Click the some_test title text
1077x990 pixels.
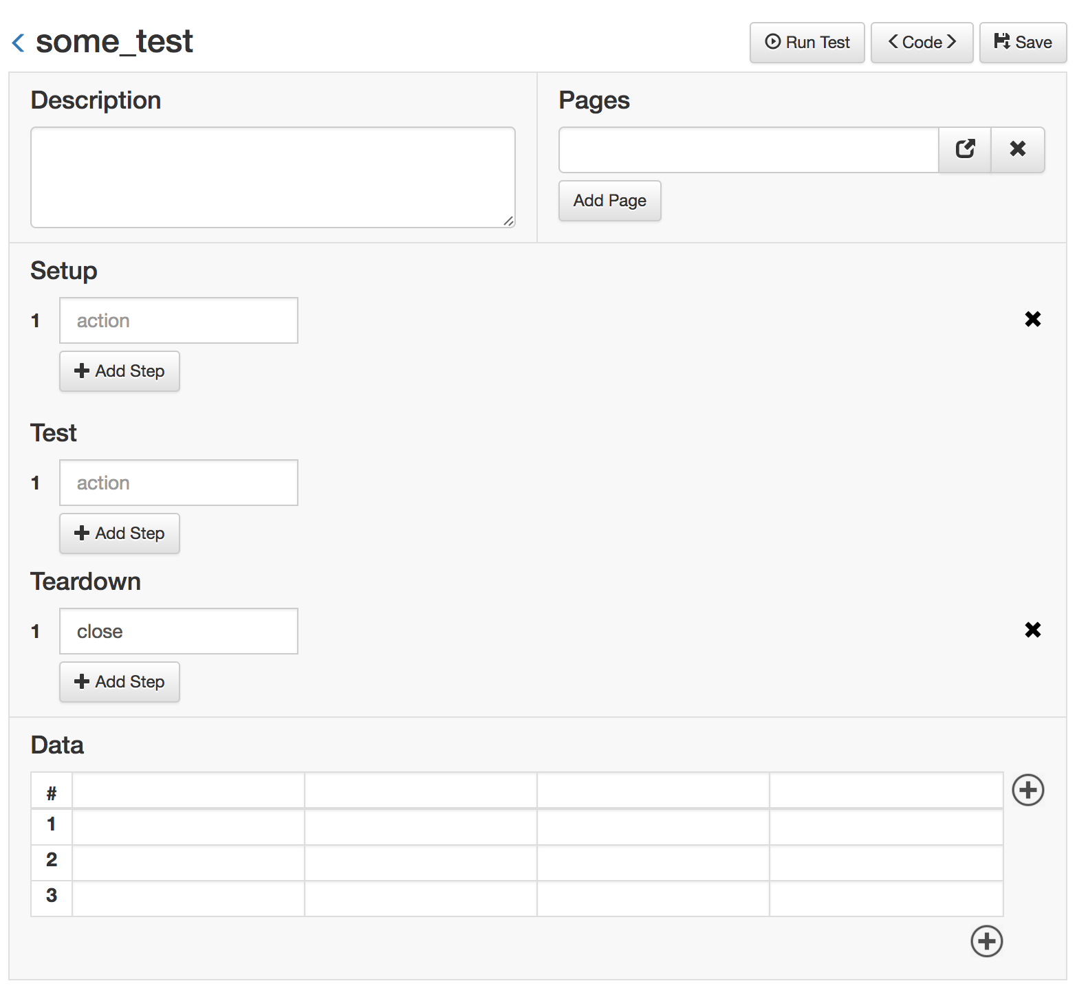pos(114,42)
